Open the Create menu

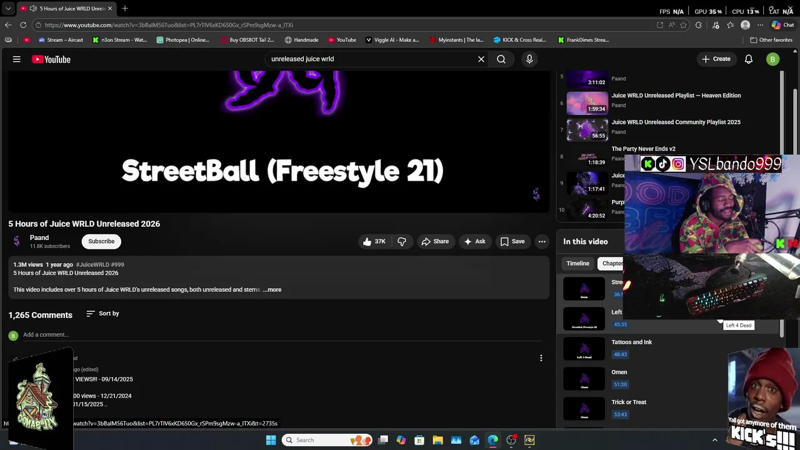(x=716, y=59)
